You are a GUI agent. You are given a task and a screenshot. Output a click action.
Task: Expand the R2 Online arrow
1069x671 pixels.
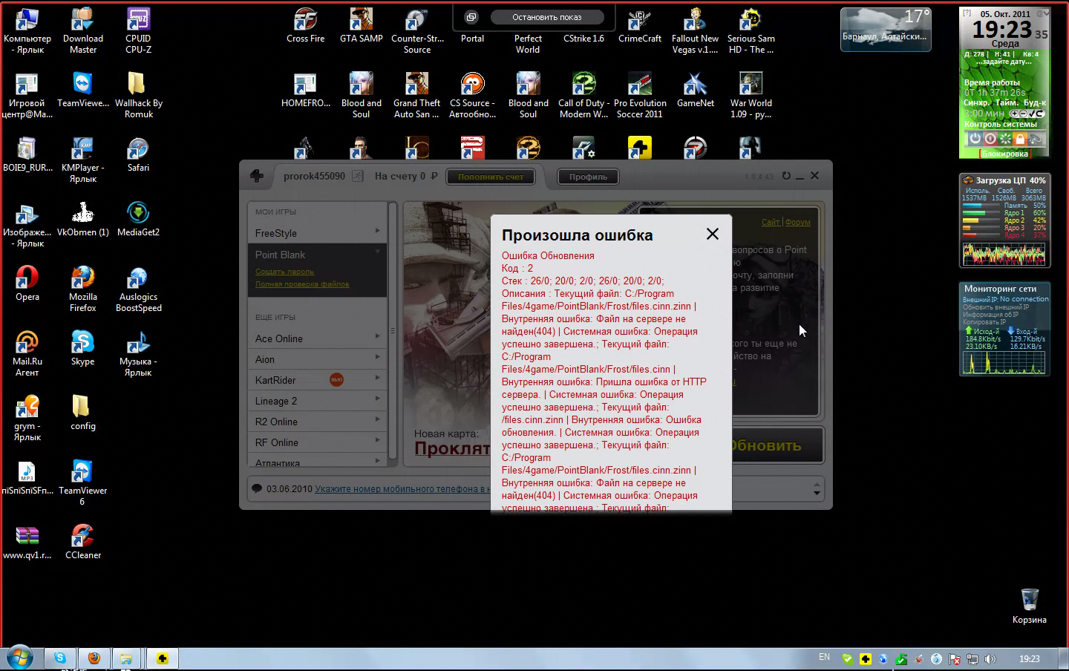pyautogui.click(x=378, y=419)
